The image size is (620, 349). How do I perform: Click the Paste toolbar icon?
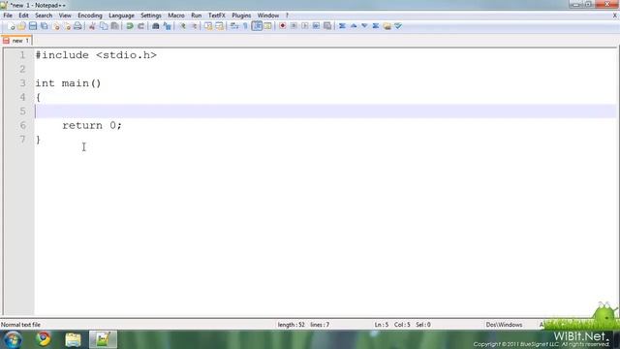[114, 26]
